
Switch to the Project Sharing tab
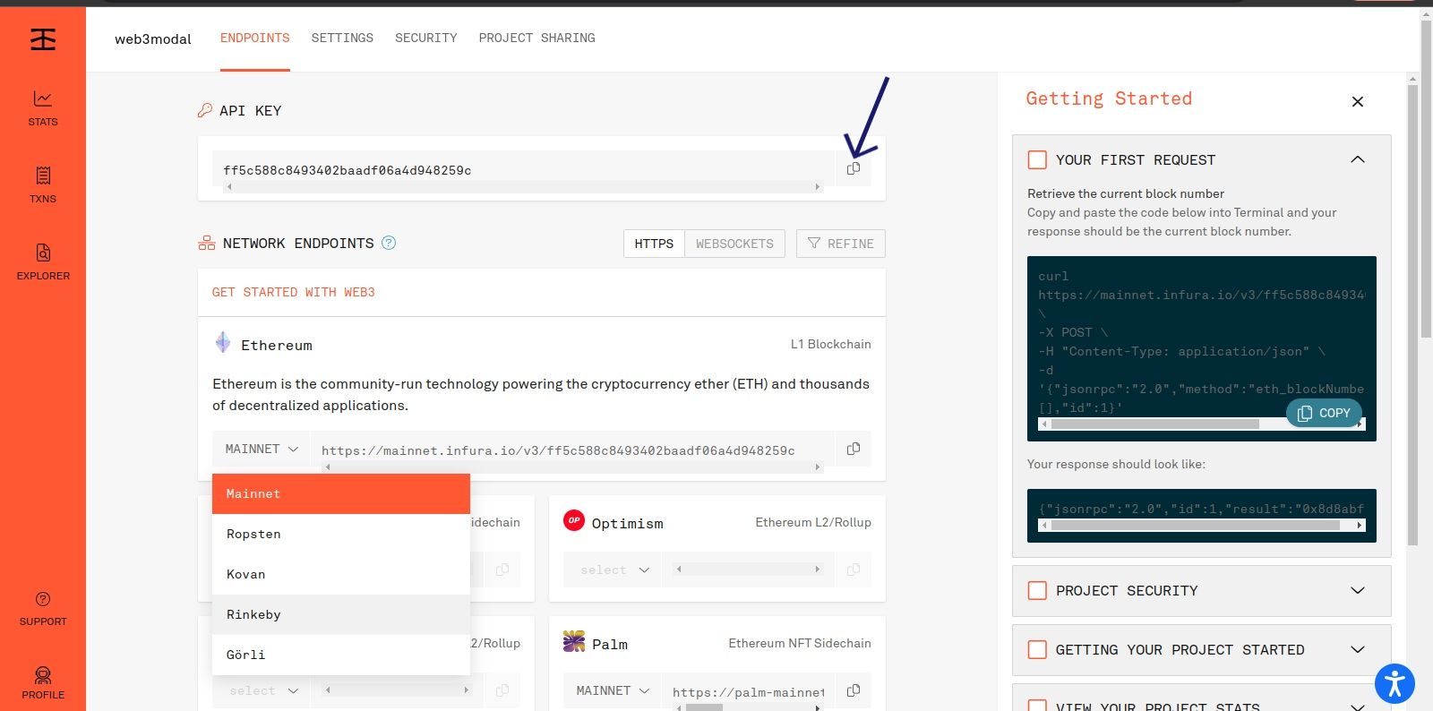click(536, 38)
